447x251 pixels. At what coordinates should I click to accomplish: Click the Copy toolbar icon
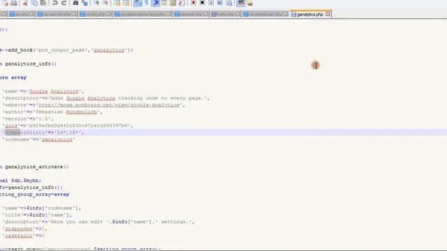click(34, 3)
